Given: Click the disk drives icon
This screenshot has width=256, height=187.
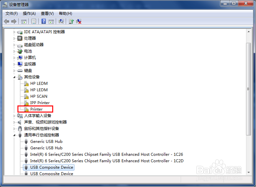Looking at the screenshot, I should pyautogui.click(x=20, y=45).
